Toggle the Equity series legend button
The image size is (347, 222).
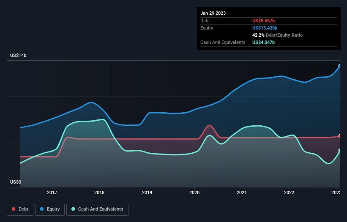(x=50, y=209)
